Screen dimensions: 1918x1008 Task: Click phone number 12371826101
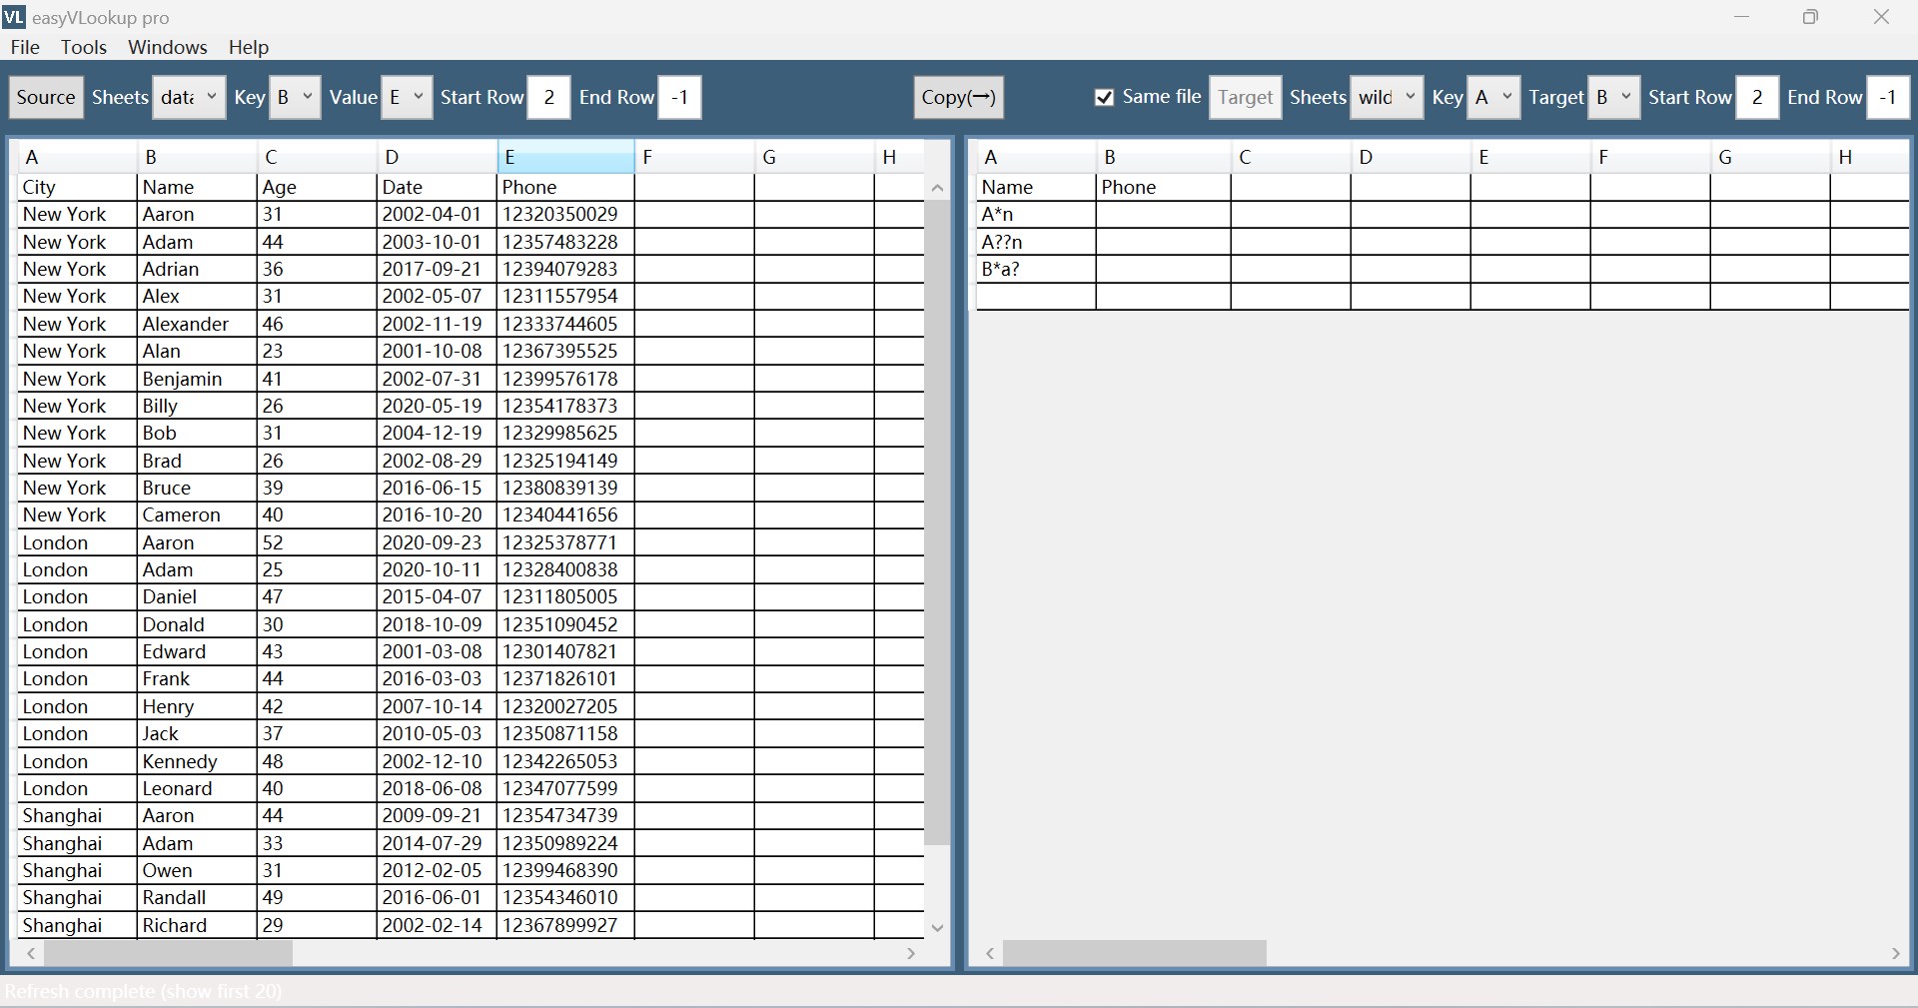565,678
